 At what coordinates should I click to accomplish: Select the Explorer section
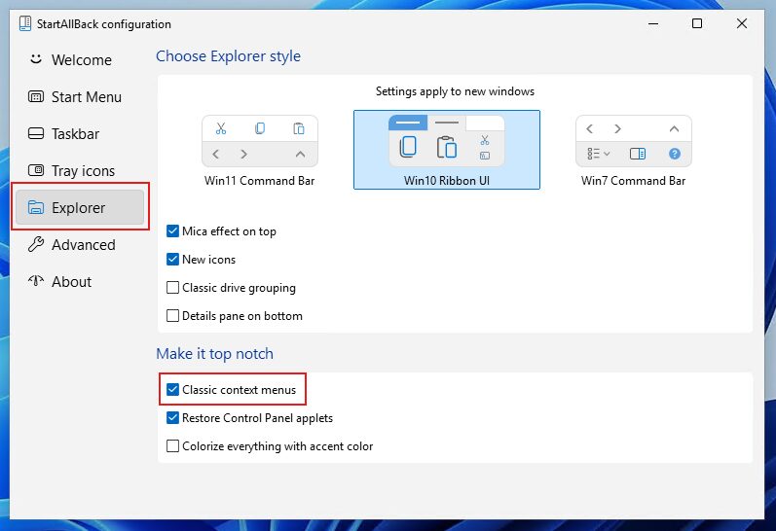(x=79, y=208)
